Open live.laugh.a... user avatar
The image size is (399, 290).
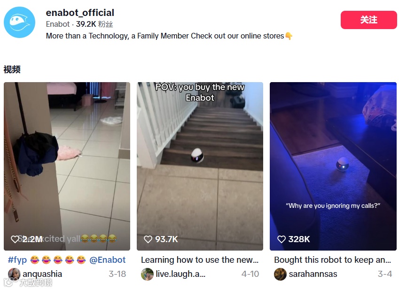click(x=148, y=274)
